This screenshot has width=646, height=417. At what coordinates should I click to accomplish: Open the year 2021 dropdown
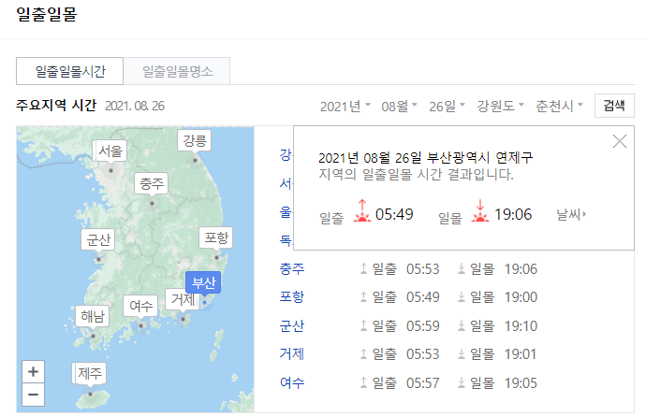[x=345, y=106]
